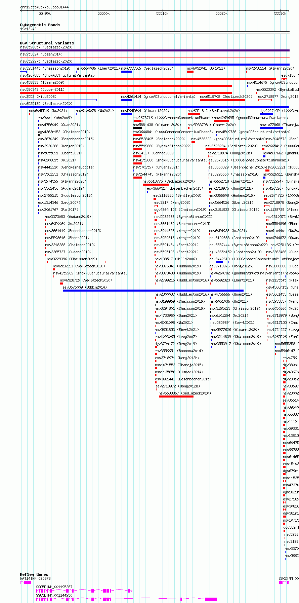
Task: Open variant esv3217 (Wang2008)
Action: 172,202
